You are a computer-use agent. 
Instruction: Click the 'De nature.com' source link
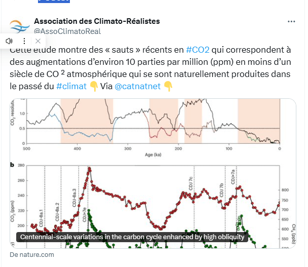pyautogui.click(x=31, y=255)
